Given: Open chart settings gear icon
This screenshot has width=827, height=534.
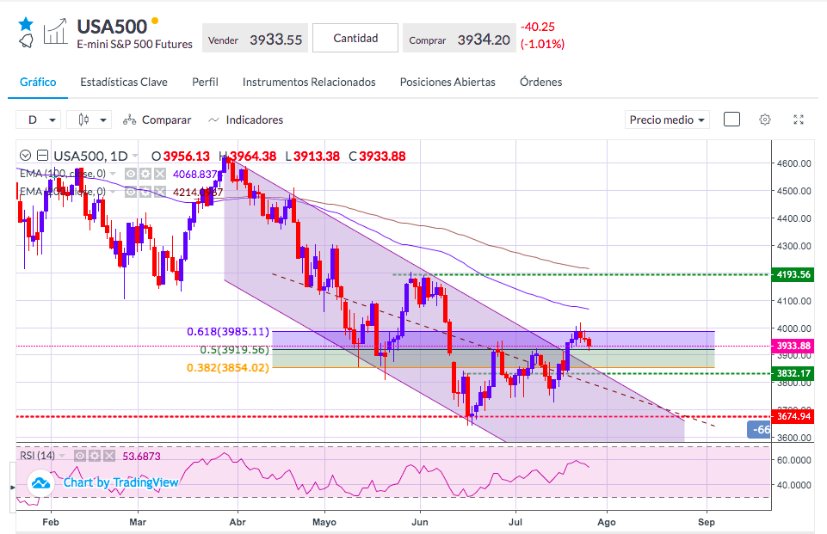Looking at the screenshot, I should (x=765, y=120).
